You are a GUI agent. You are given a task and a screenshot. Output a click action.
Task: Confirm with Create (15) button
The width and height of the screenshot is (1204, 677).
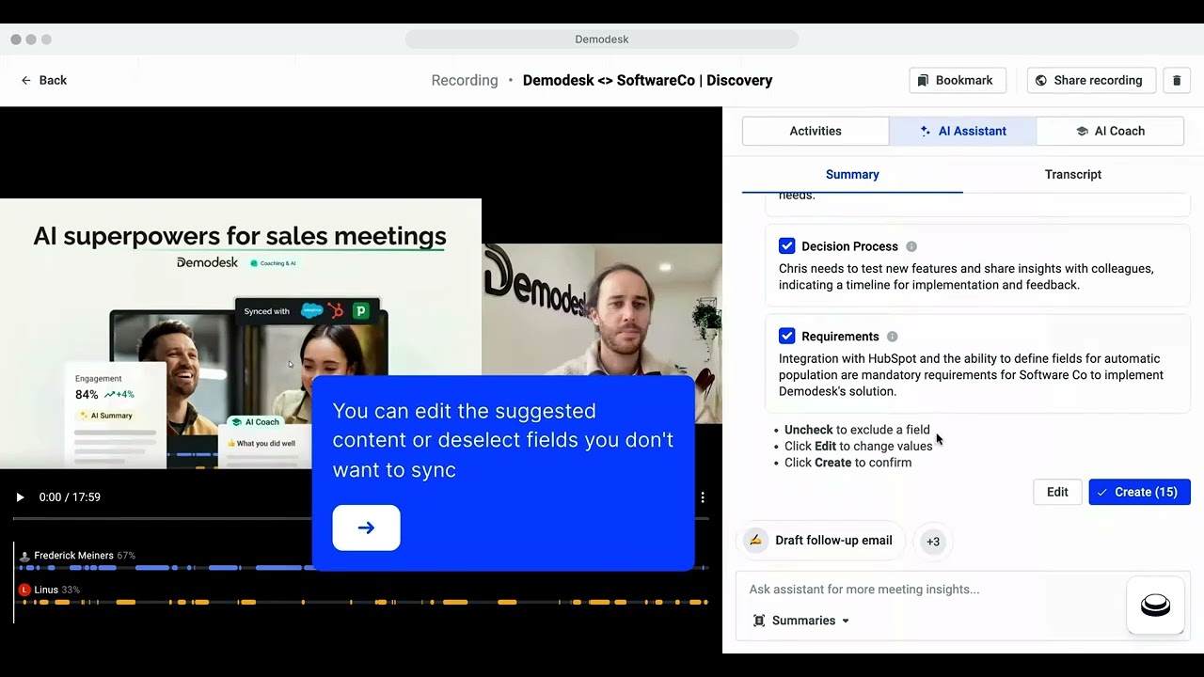(x=1139, y=492)
